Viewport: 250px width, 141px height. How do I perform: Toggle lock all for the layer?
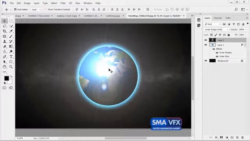click(x=229, y=35)
